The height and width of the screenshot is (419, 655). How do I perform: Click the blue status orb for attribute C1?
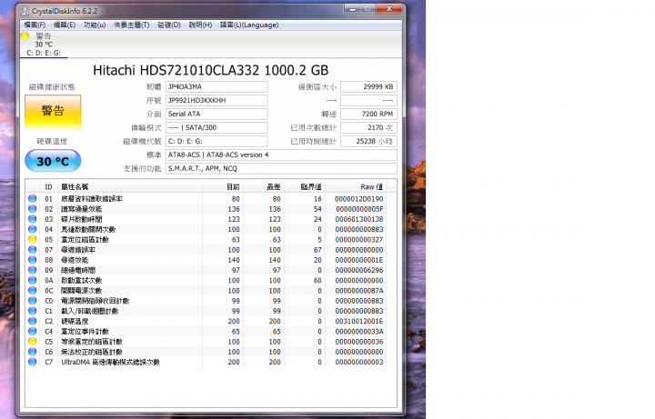click(32, 311)
